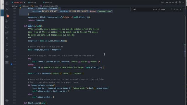The width and height of the screenshot is (187, 105).
Task: Click the flush_cache method name
Action: tap(34, 103)
